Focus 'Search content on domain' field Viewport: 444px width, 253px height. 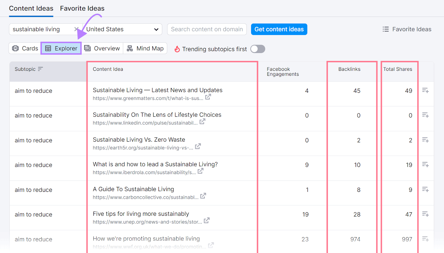click(207, 29)
